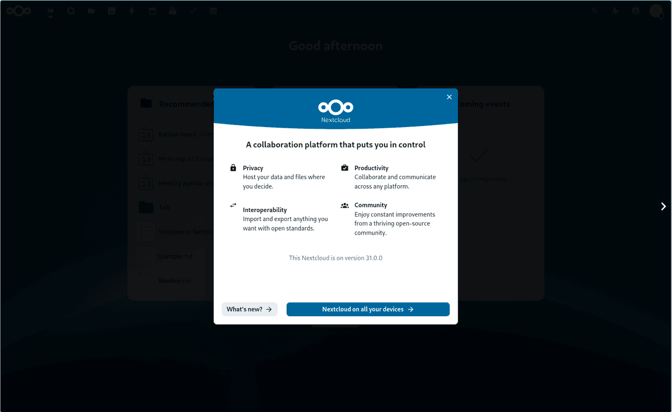Open the Calendar app in top bar
The image size is (672, 412).
(152, 11)
